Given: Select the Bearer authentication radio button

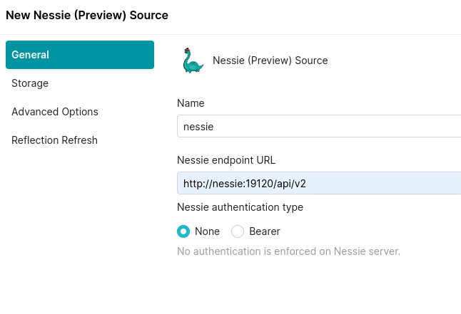Looking at the screenshot, I should coord(238,231).
